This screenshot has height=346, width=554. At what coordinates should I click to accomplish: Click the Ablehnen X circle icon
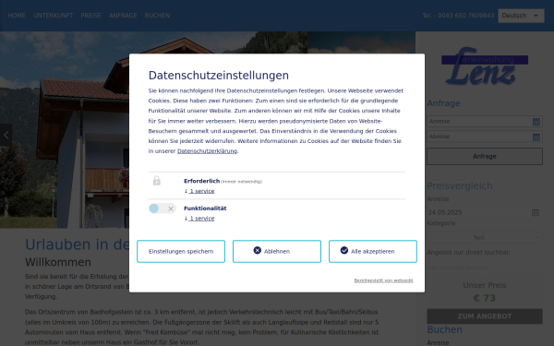(258, 250)
